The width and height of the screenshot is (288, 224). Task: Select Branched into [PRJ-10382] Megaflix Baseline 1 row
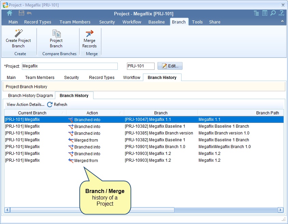tap(144, 126)
